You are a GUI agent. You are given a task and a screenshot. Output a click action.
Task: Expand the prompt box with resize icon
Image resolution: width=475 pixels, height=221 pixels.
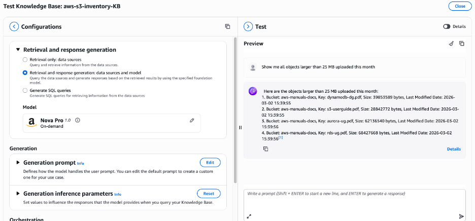pyautogui.click(x=249, y=216)
